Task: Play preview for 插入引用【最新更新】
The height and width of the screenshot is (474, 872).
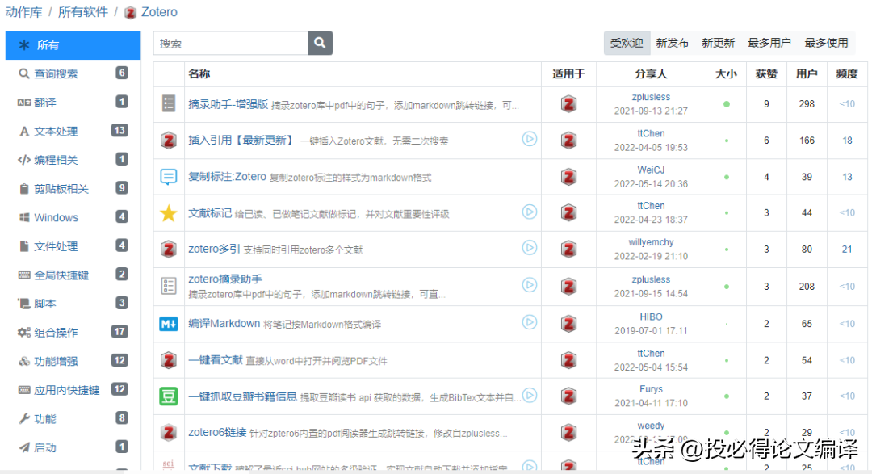Action: (x=530, y=139)
